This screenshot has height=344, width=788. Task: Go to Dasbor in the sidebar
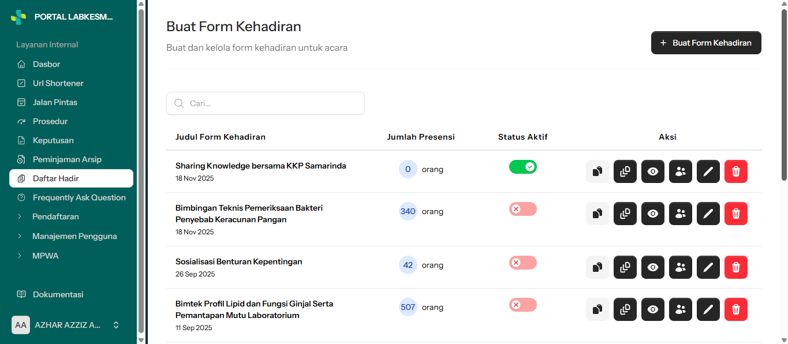[71, 64]
